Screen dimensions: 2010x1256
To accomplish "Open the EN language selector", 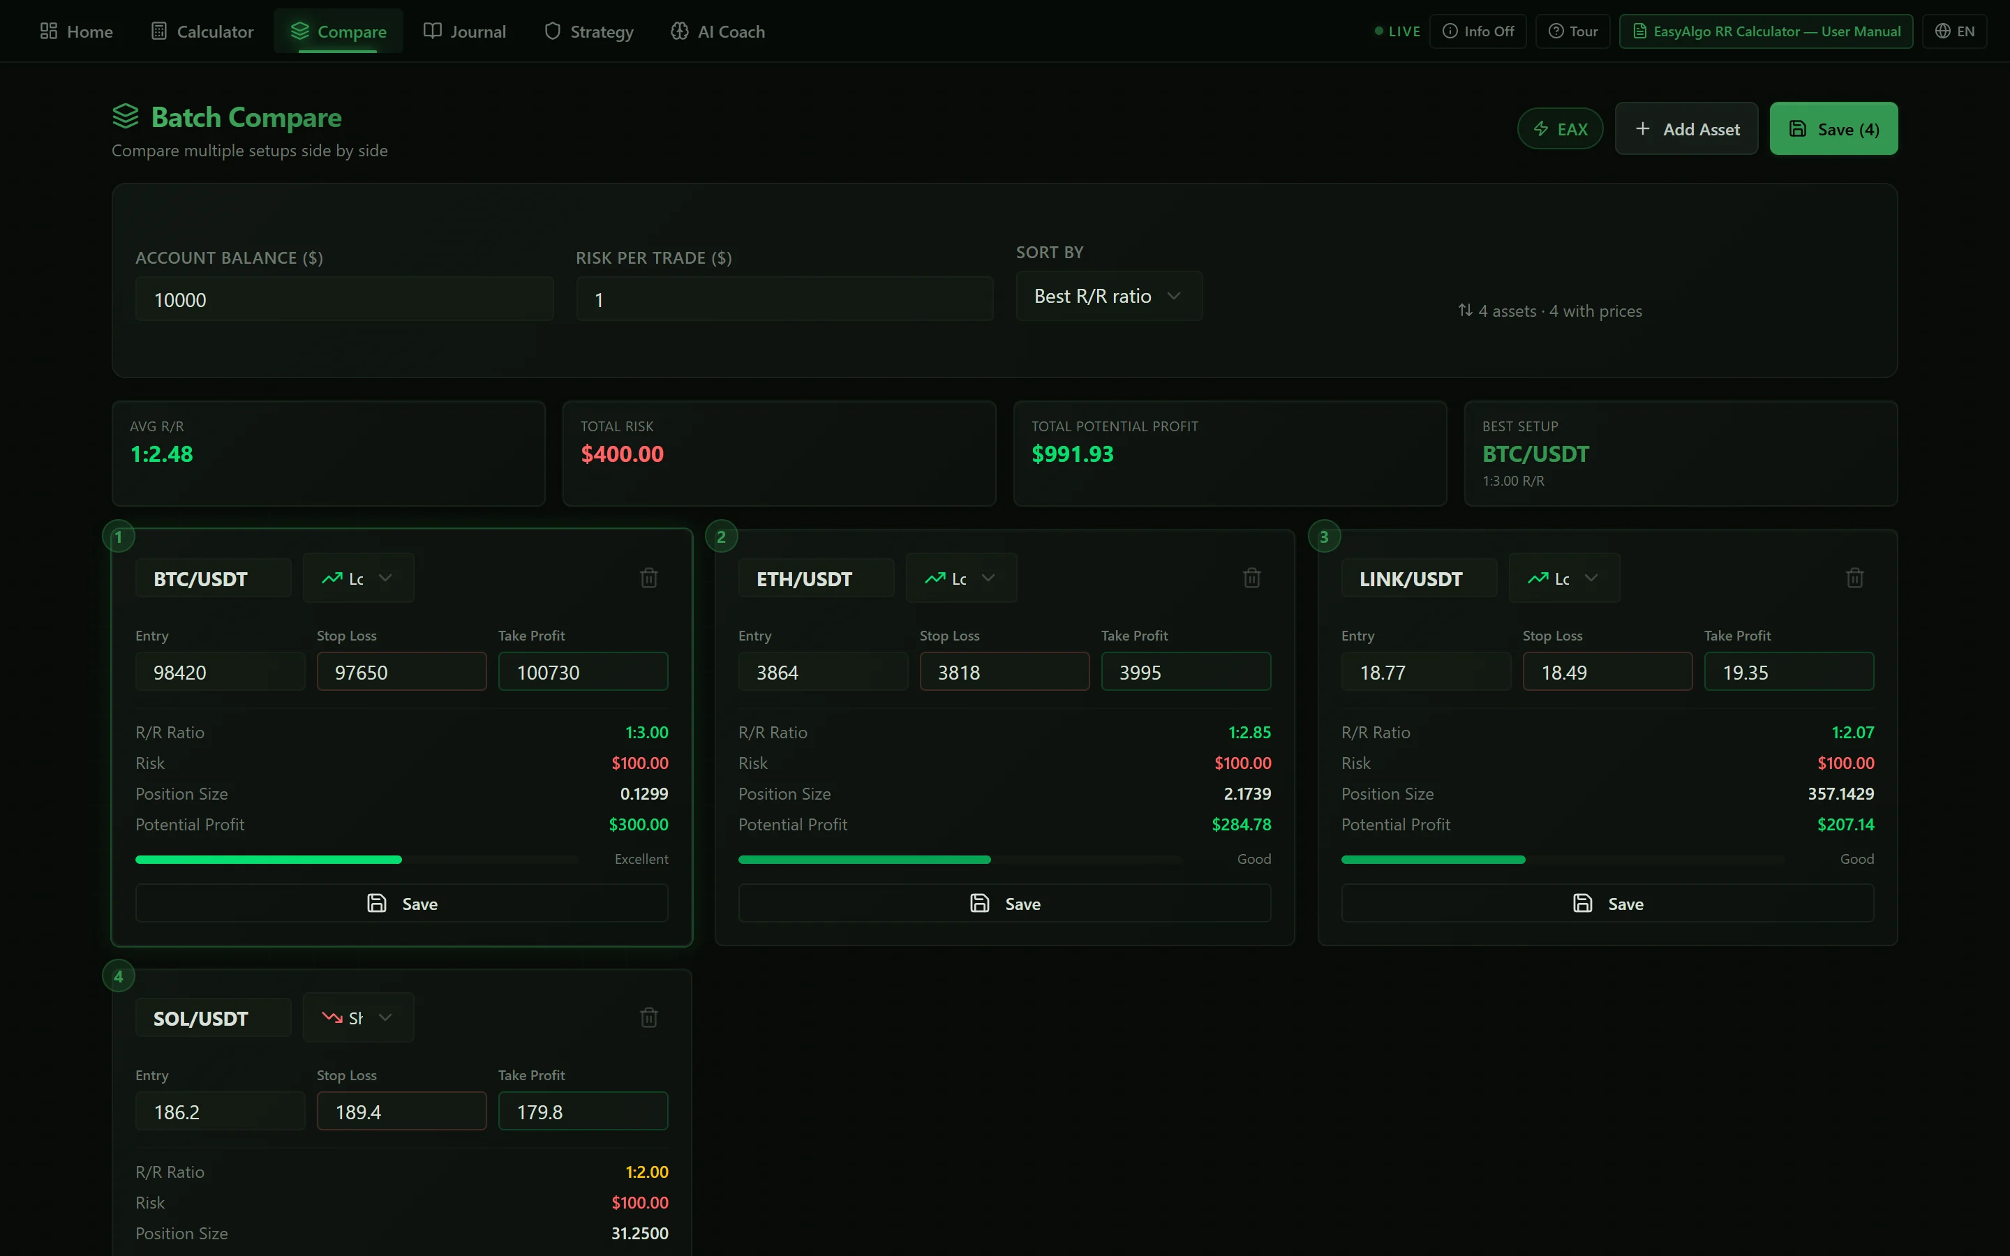I will [1954, 31].
